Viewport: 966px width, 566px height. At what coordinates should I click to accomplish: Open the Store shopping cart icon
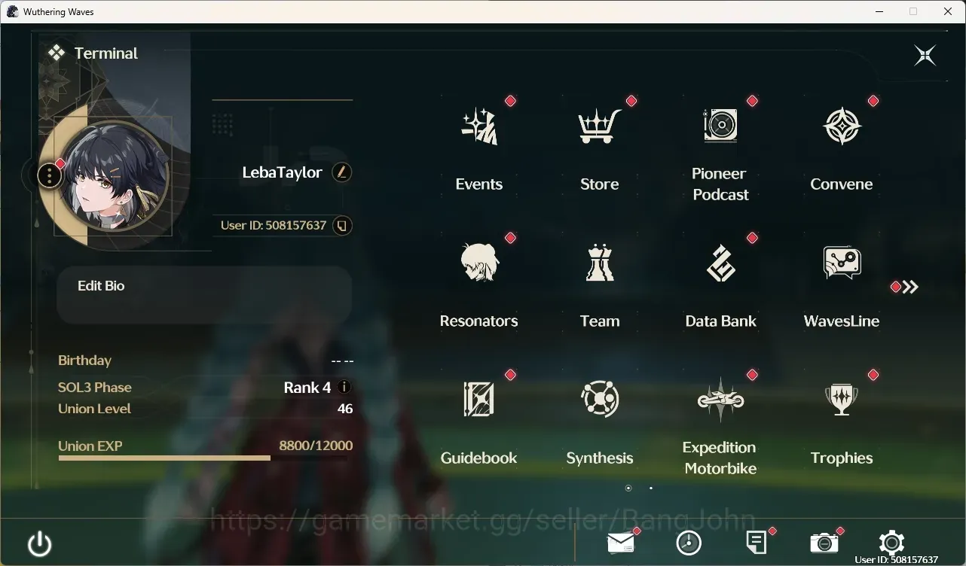[x=600, y=126]
